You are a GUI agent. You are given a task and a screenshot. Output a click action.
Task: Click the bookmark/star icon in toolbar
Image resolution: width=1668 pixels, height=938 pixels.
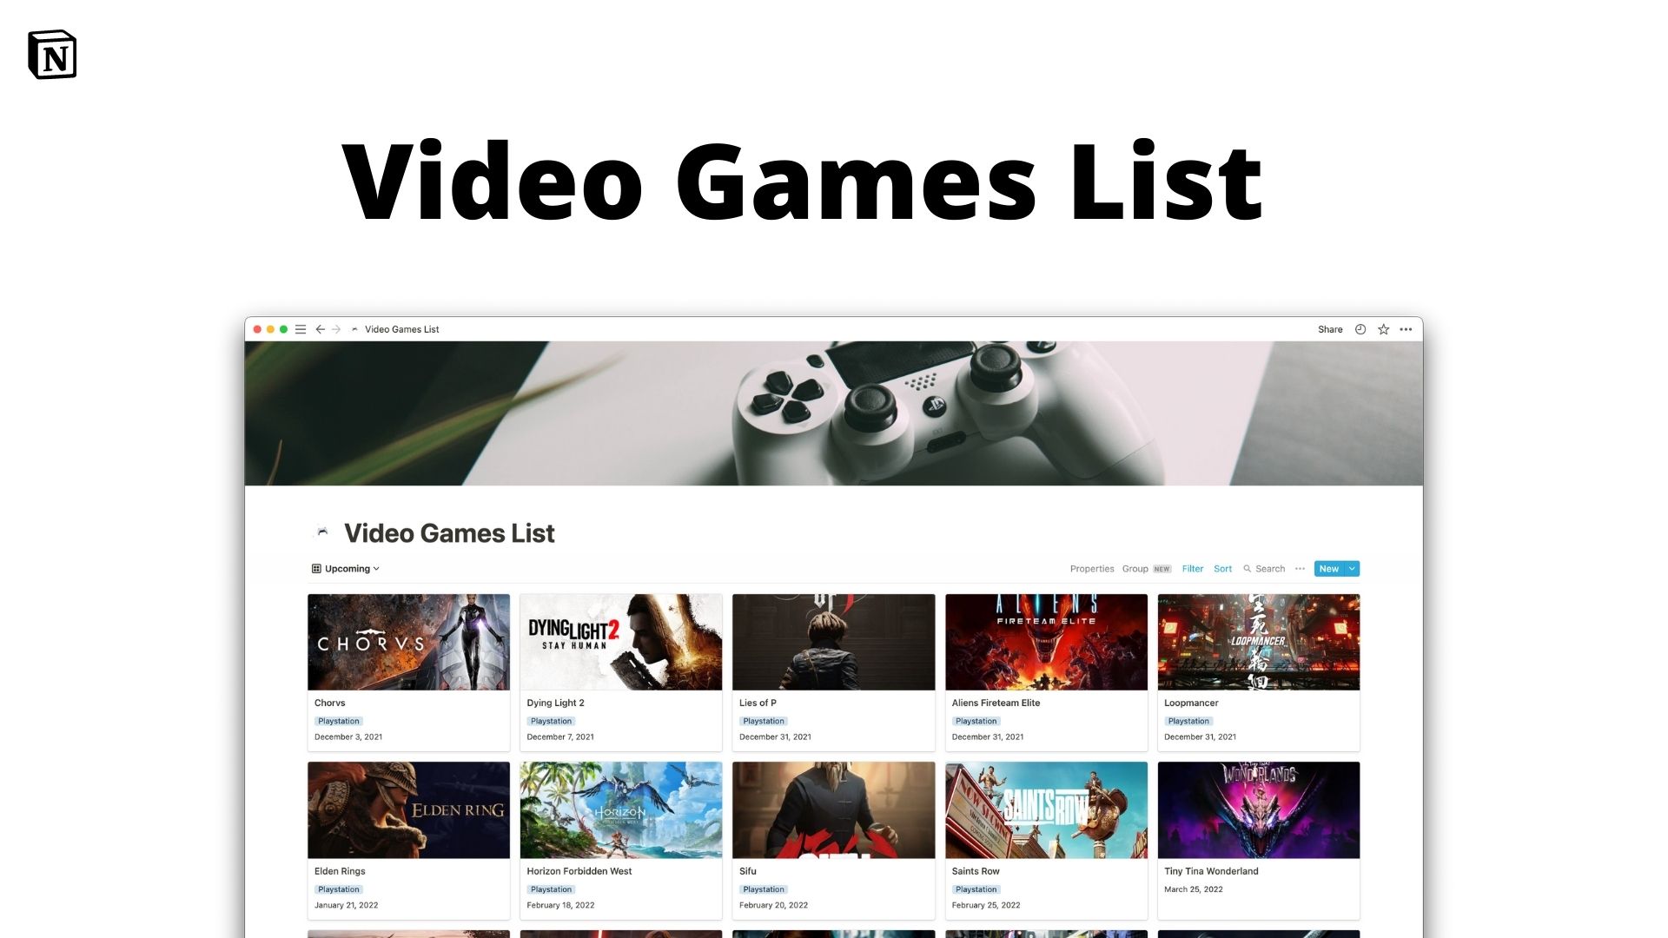click(x=1383, y=330)
